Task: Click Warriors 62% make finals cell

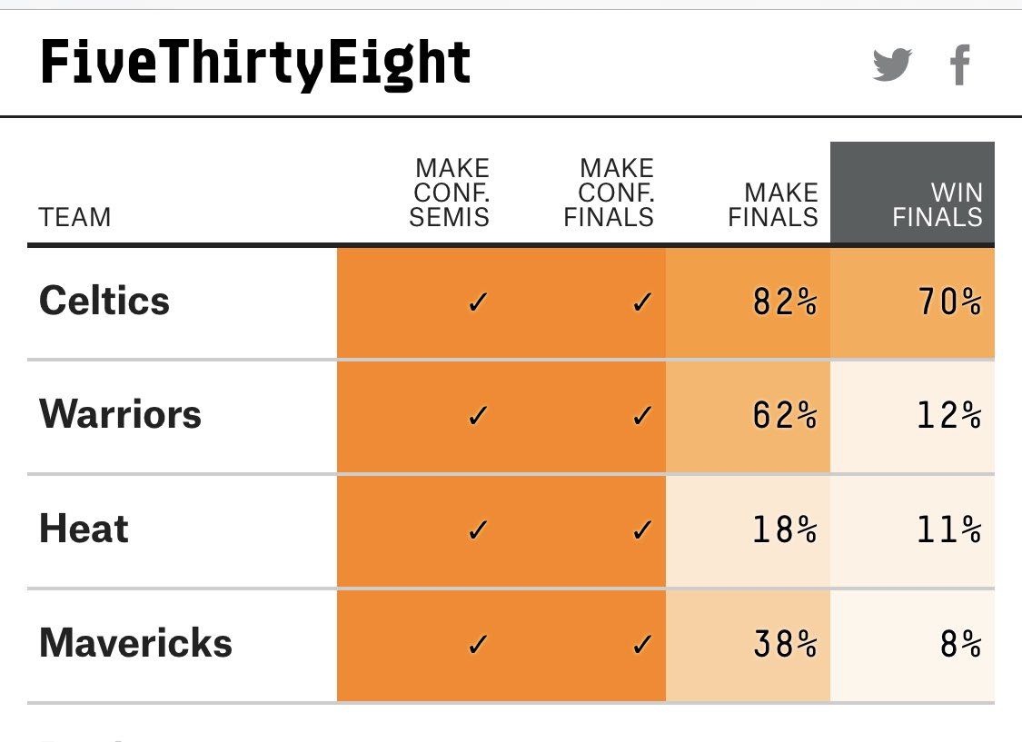Action: (748, 417)
